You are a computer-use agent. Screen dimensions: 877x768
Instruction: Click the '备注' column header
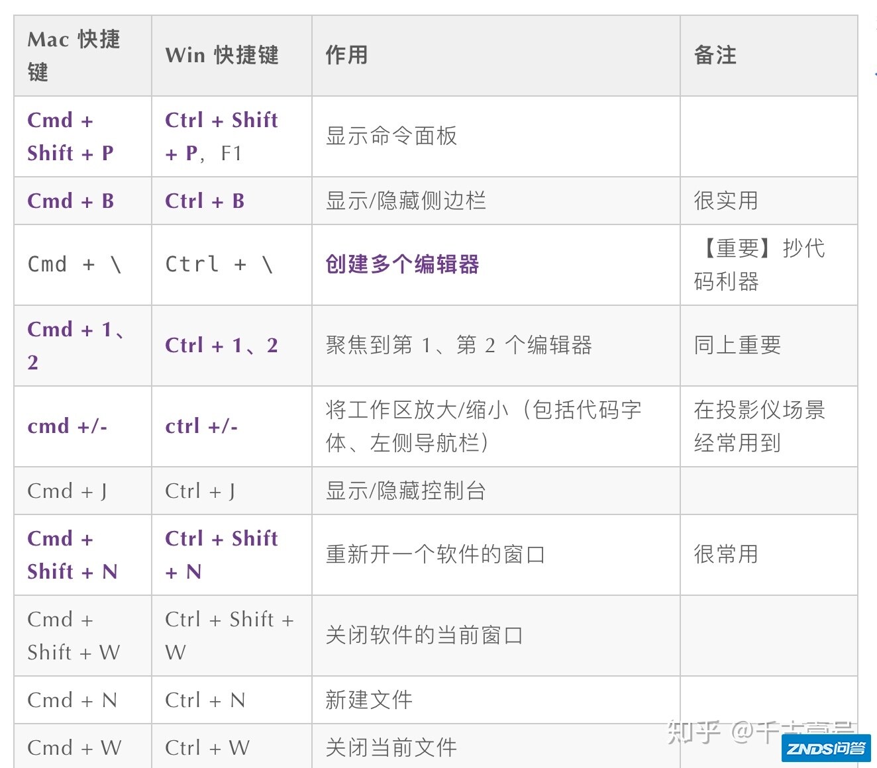(x=769, y=56)
